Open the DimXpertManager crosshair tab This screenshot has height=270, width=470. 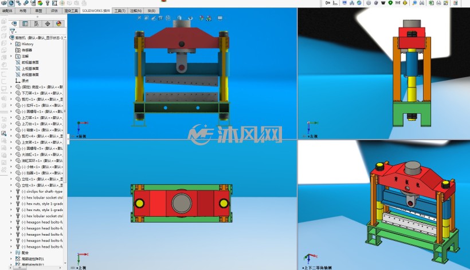coord(48,23)
